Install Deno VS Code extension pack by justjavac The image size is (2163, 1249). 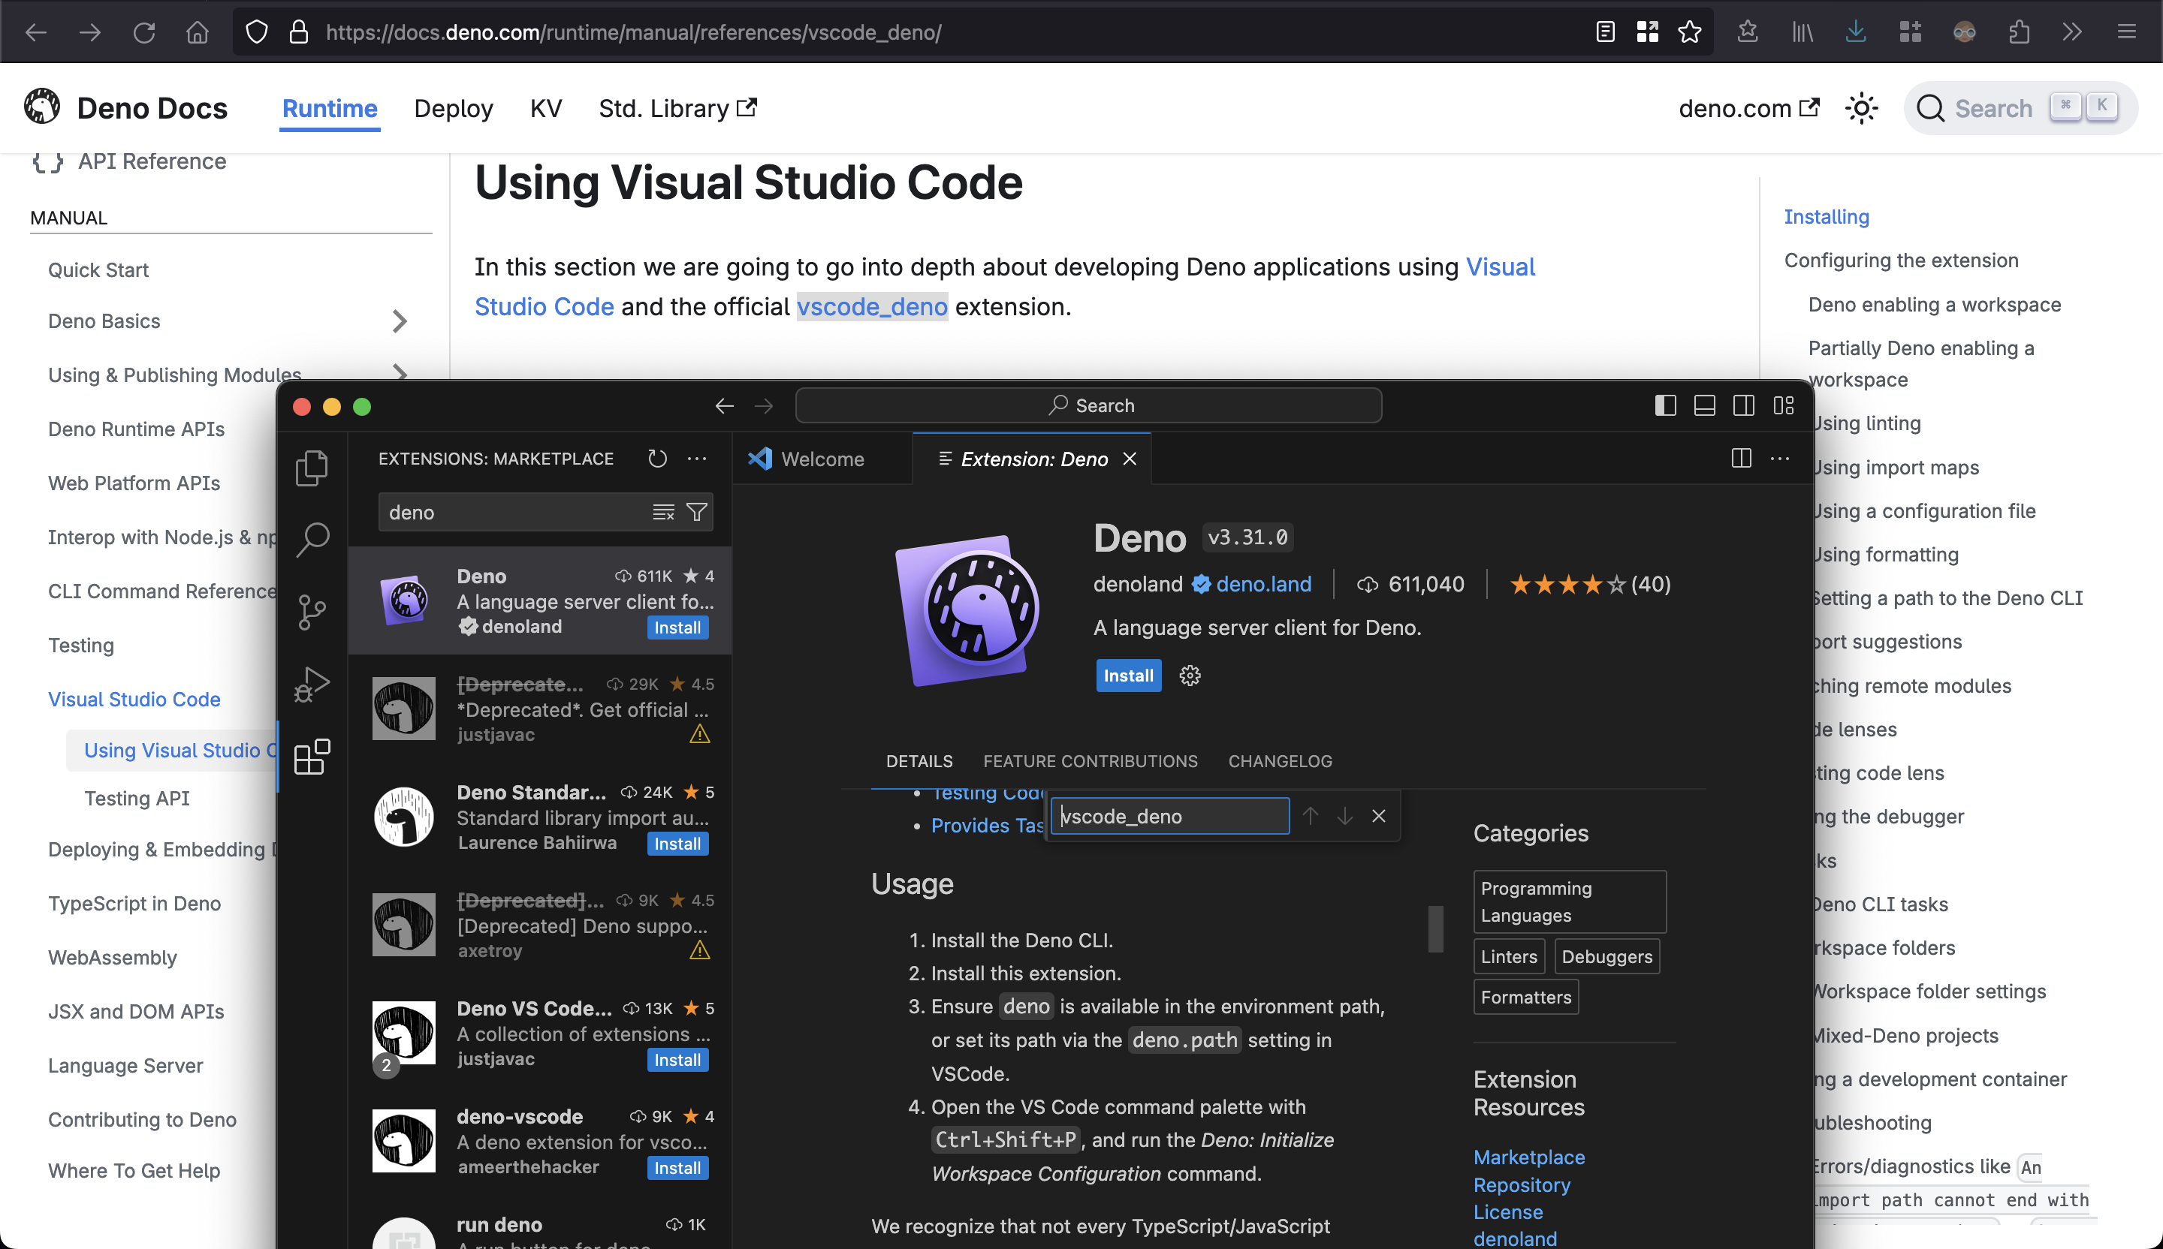677,1061
